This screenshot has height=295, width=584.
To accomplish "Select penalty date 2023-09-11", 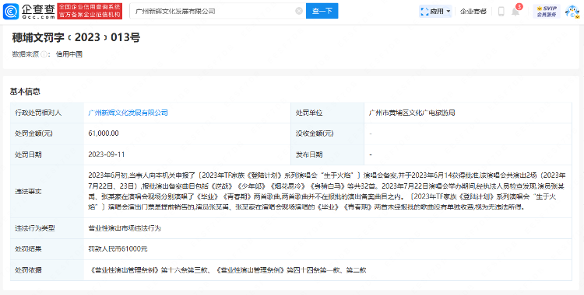I will click(x=106, y=154).
